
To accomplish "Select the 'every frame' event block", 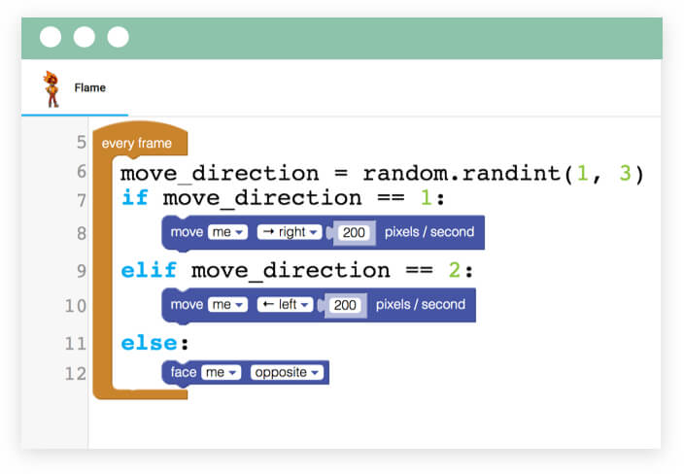I will click(x=136, y=144).
